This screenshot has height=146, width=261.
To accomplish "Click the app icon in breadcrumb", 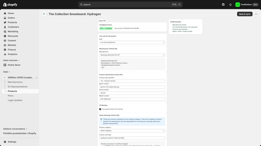I will (x=44, y=14).
